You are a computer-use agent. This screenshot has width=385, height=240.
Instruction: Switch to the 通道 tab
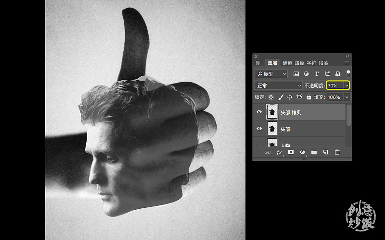coord(287,63)
